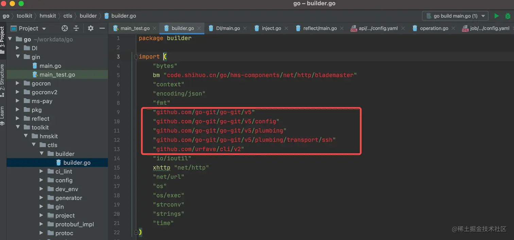
Task: Select builder.go in project tree
Action: click(57, 163)
